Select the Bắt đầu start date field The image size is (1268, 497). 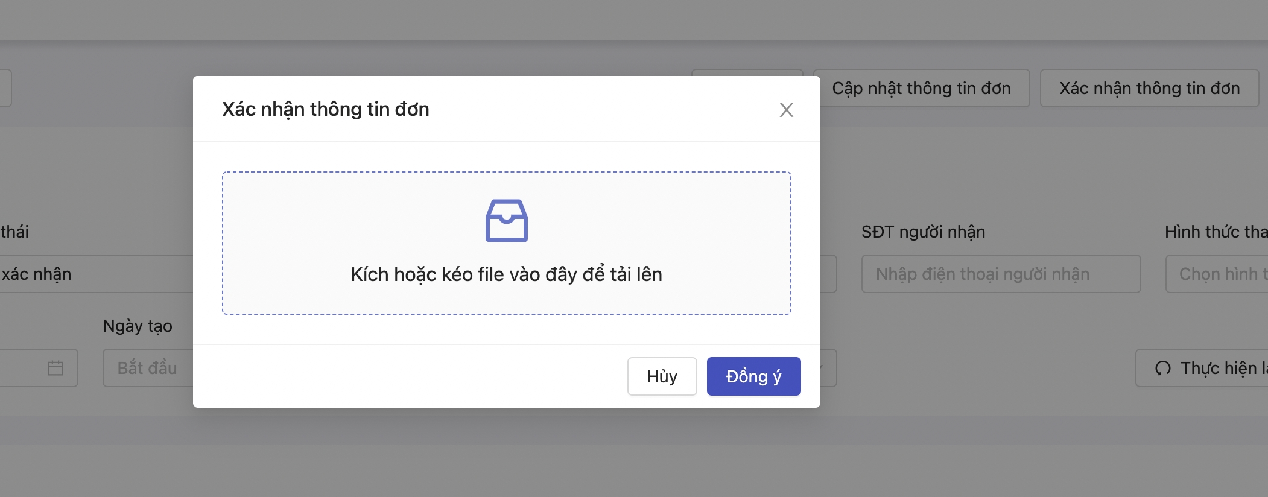[147, 368]
